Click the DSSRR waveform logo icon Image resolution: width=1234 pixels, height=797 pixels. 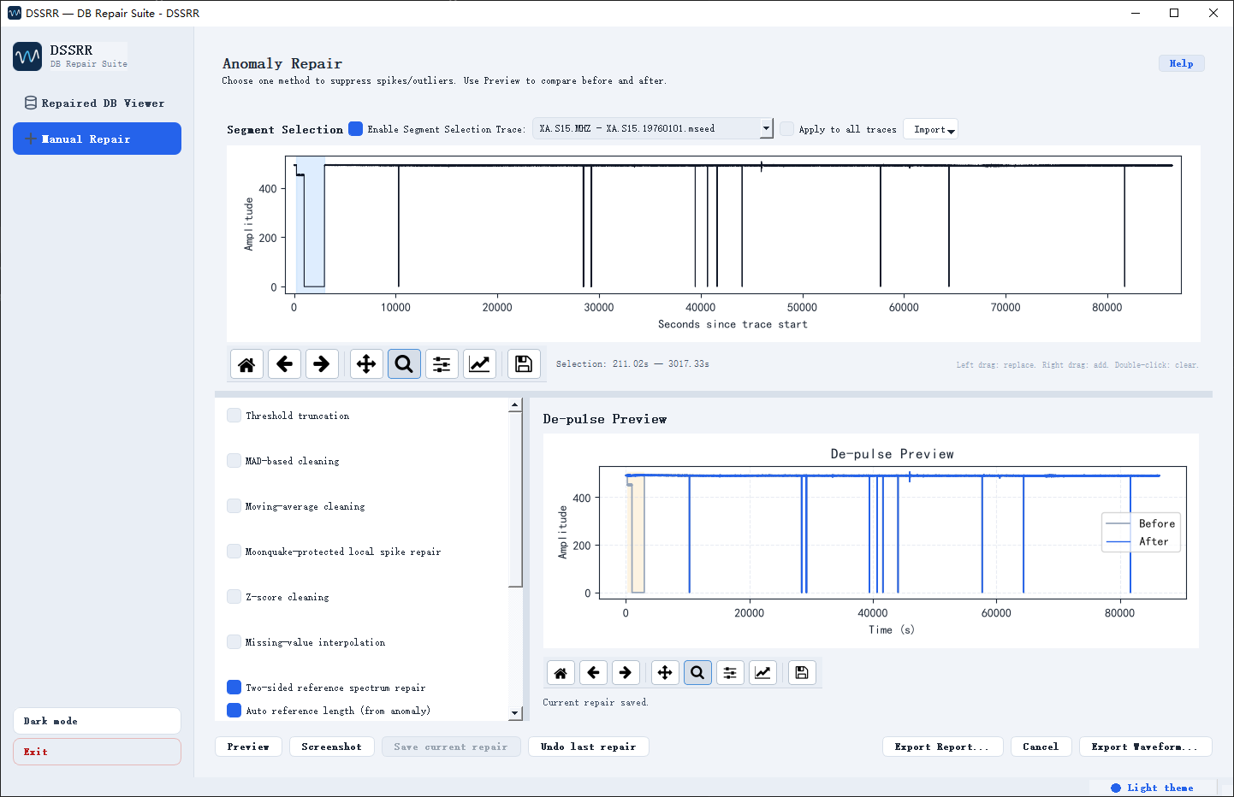pos(27,56)
